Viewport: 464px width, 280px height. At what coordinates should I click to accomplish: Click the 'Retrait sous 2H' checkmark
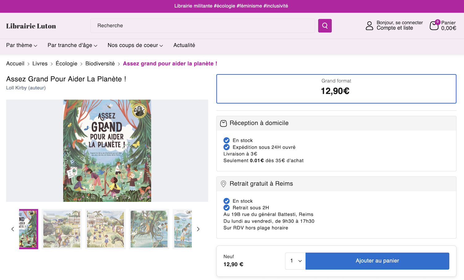click(x=226, y=208)
